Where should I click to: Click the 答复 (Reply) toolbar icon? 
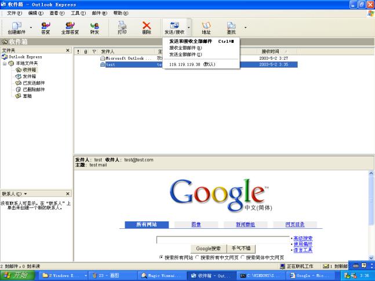tap(45, 28)
